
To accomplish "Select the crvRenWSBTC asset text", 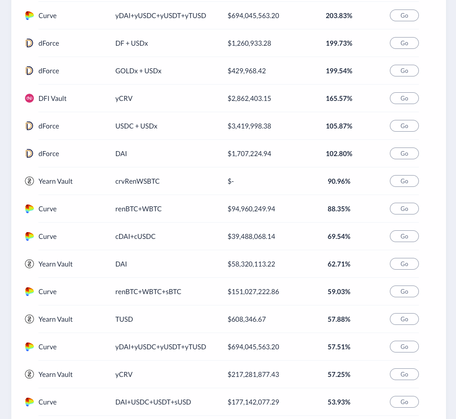I will coord(137,181).
